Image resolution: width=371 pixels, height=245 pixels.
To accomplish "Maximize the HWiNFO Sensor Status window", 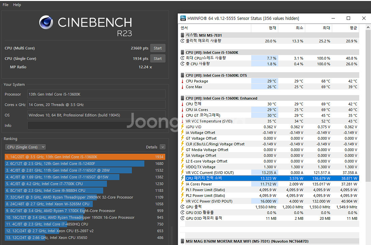I will pos(348,18).
